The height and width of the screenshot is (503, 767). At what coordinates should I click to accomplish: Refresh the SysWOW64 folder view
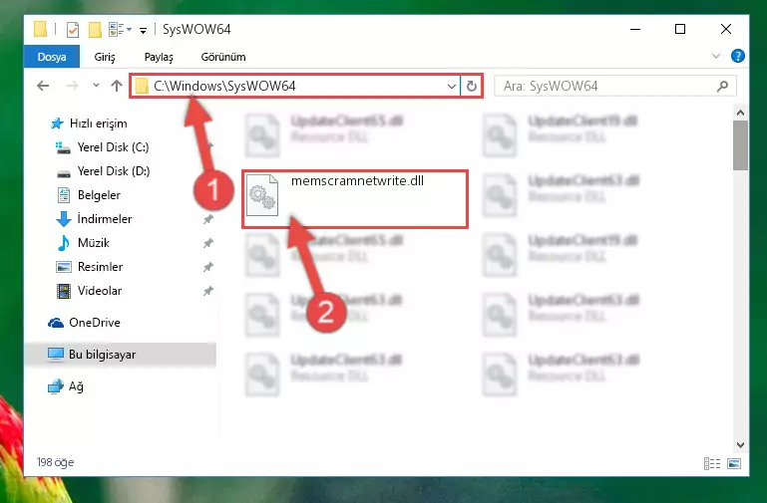tap(471, 87)
